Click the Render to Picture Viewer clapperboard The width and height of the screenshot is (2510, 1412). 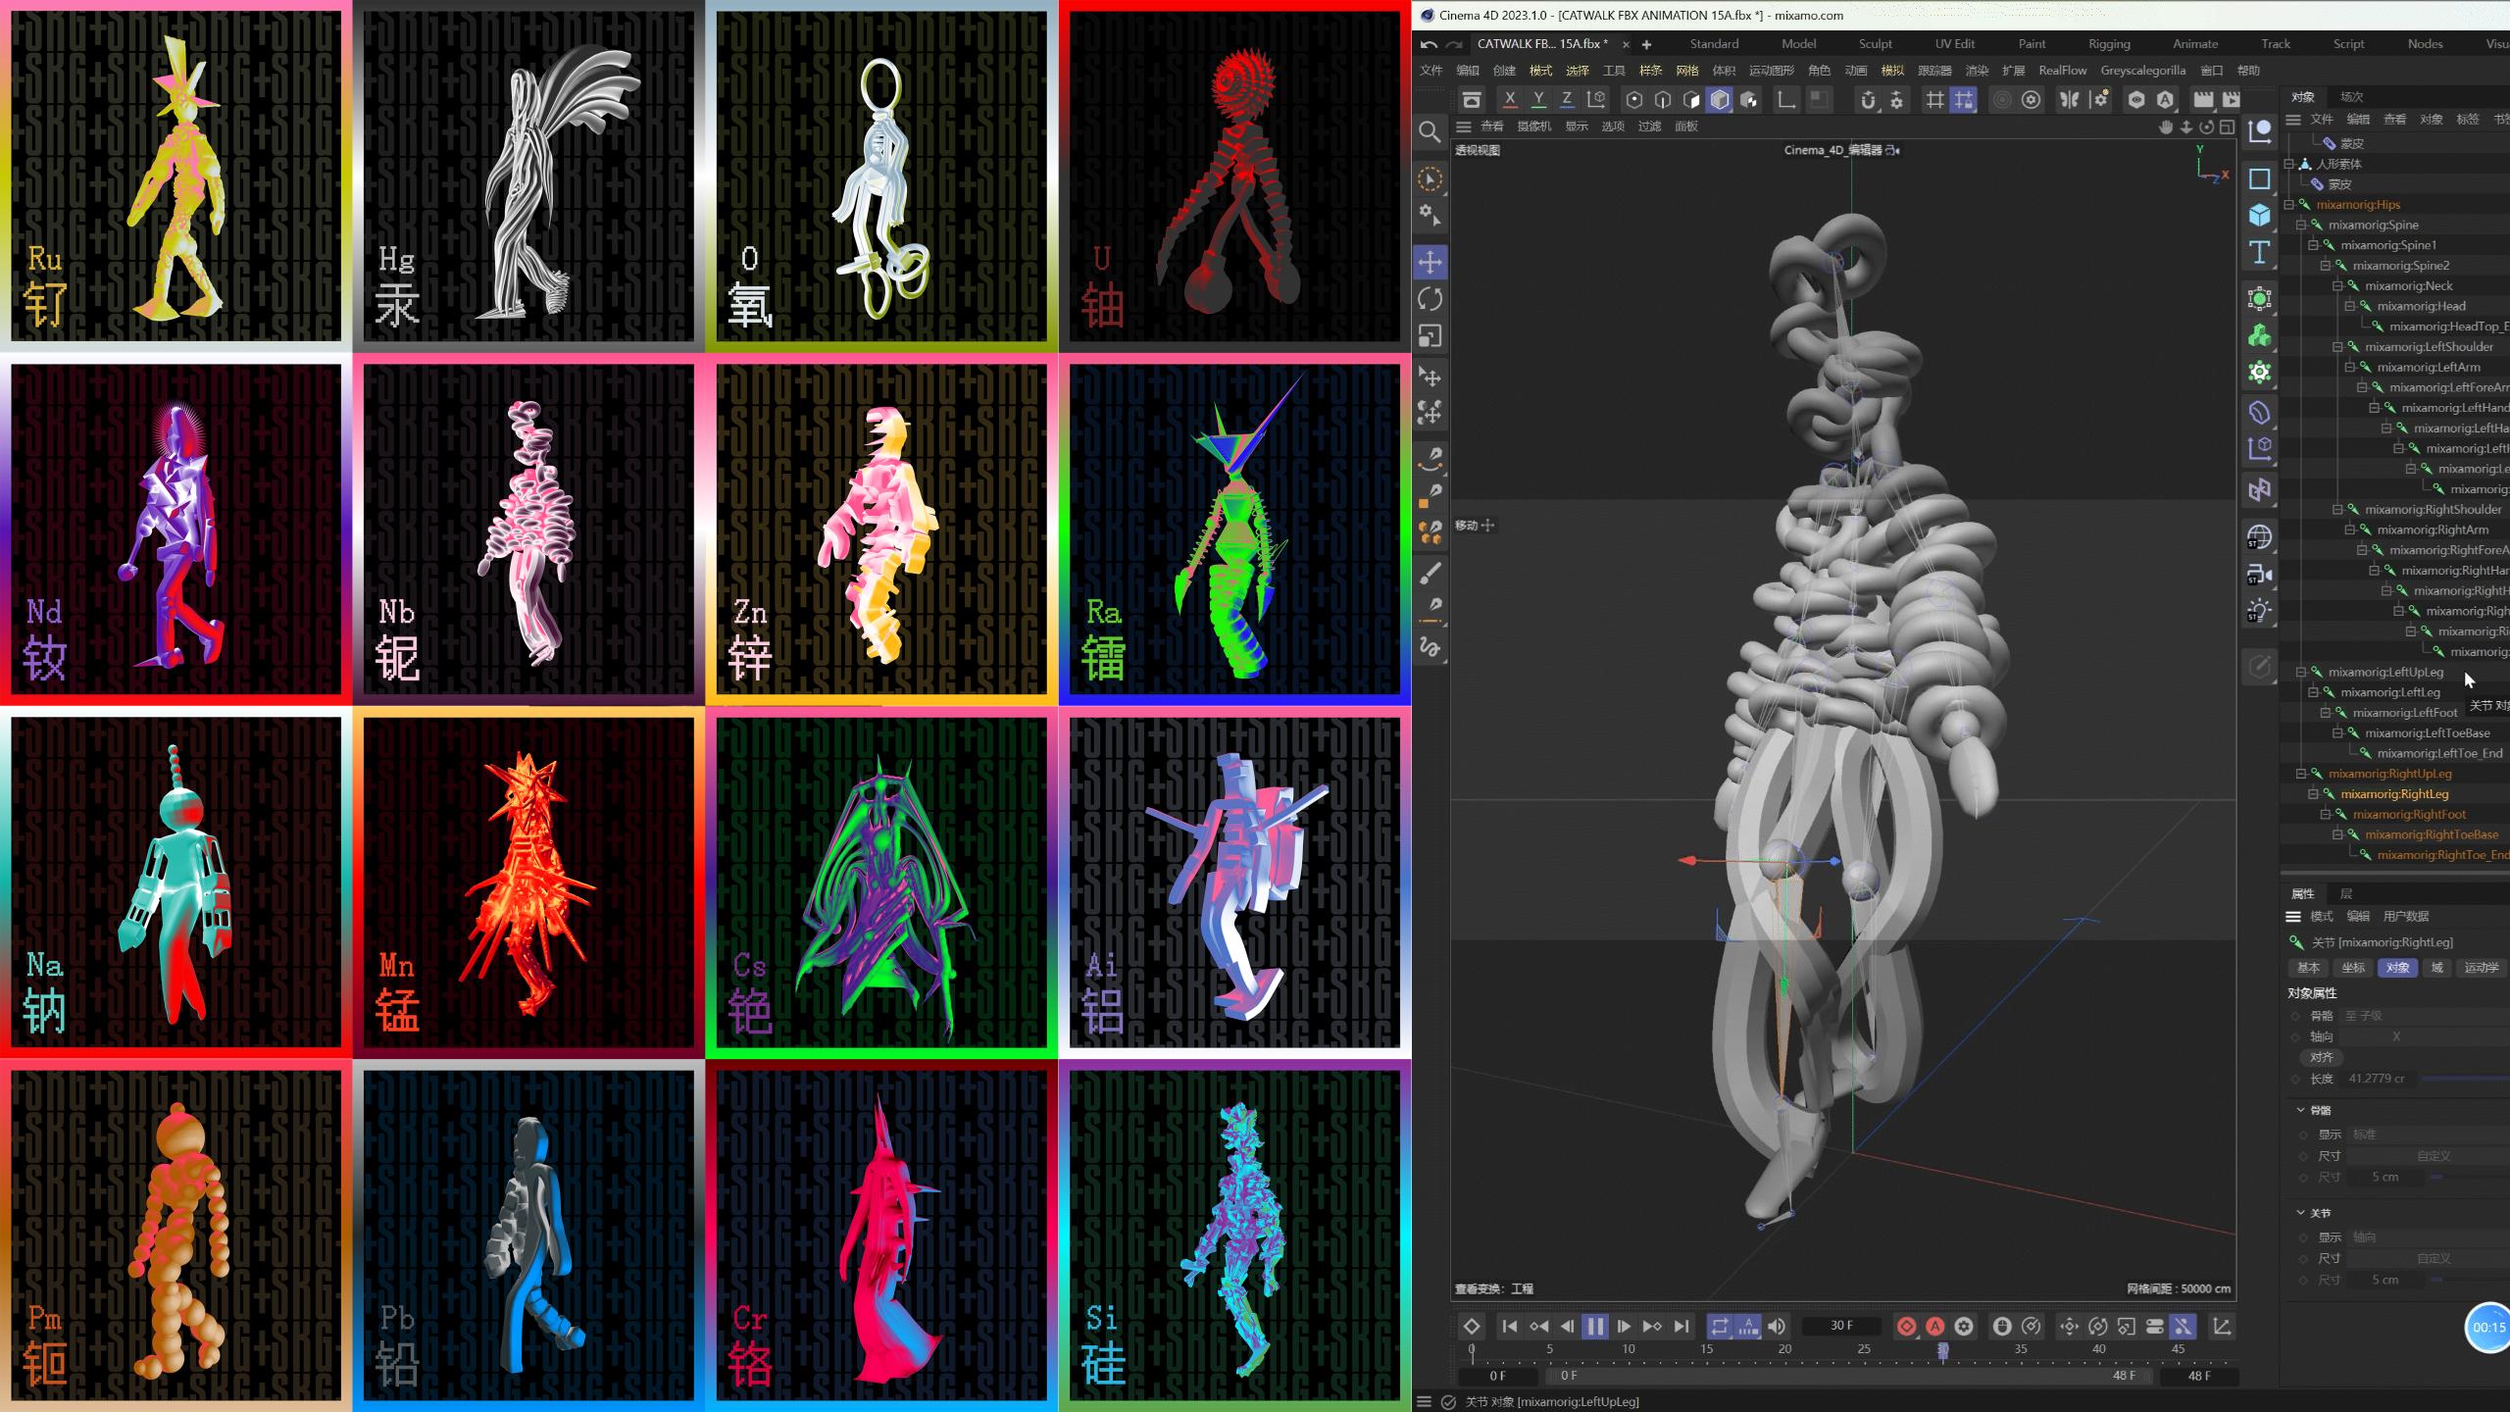click(x=2232, y=99)
